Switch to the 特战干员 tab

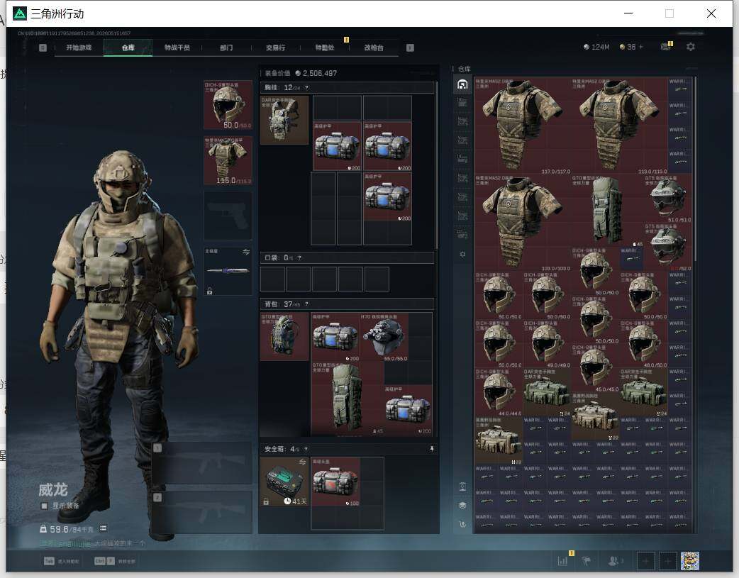pyautogui.click(x=177, y=48)
